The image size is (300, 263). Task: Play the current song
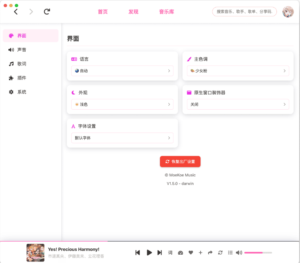coord(149,253)
